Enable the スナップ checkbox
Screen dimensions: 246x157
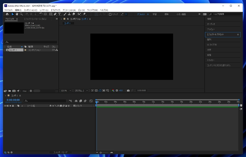pos(110,14)
